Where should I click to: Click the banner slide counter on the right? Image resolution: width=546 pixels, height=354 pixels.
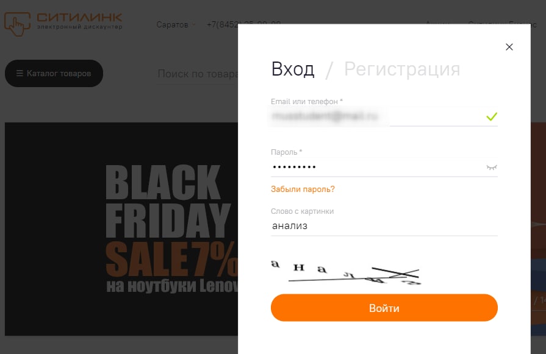pyautogui.click(x=539, y=300)
